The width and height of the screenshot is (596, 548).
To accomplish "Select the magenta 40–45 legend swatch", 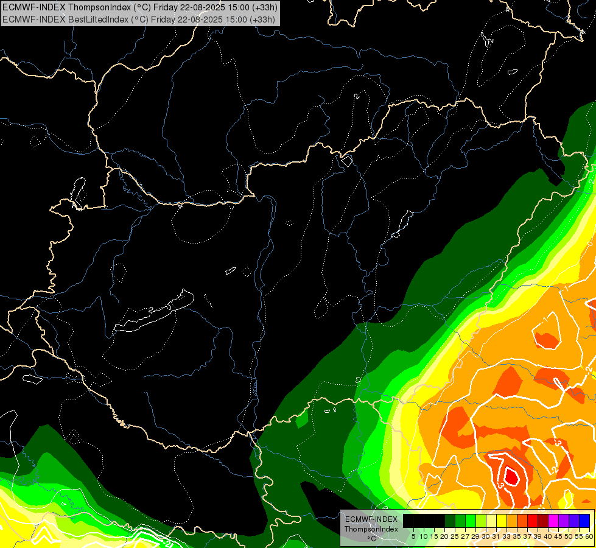I will 553,521.
